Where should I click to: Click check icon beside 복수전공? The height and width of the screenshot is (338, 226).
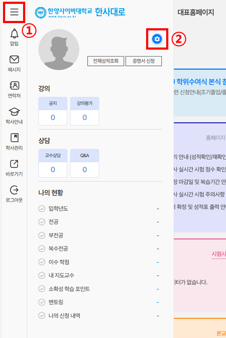click(x=42, y=249)
